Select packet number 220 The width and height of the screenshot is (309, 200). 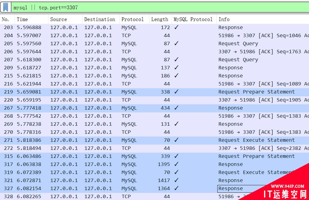click(8, 100)
